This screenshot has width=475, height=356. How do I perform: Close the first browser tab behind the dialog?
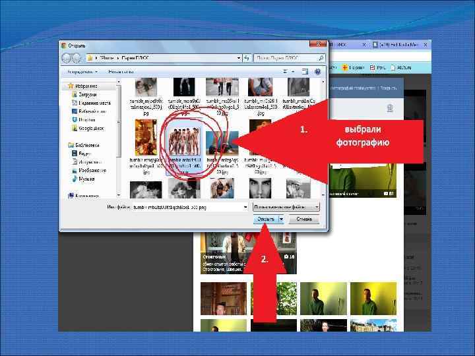[364, 45]
